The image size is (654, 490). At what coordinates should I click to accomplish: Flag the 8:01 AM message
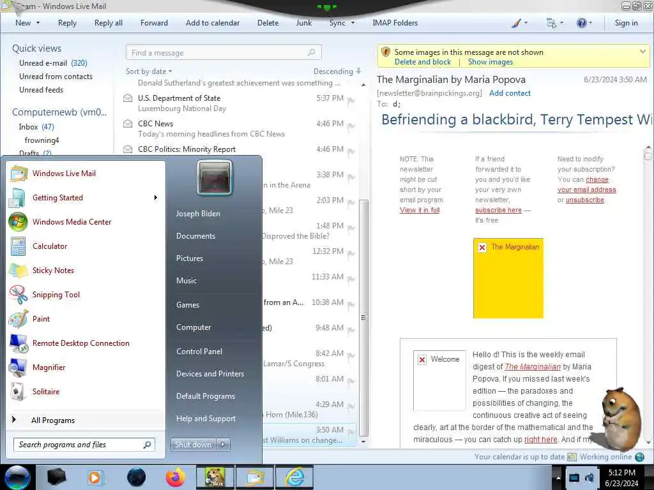tap(351, 382)
